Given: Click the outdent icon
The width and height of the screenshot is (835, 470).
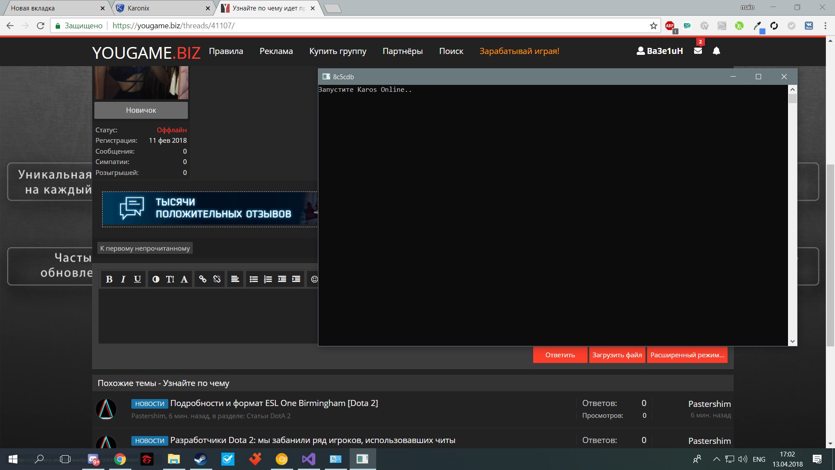Looking at the screenshot, I should [282, 279].
